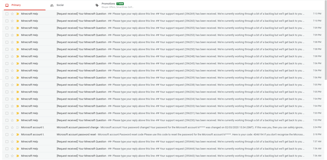Select checkbox for request 296260 email
This screenshot has height=160, width=327.
point(7,21)
